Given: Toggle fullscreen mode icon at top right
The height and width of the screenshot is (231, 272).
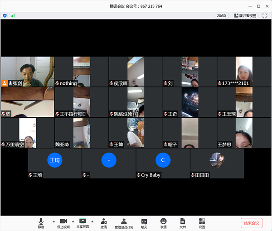Looking at the screenshot, I should [x=265, y=15].
